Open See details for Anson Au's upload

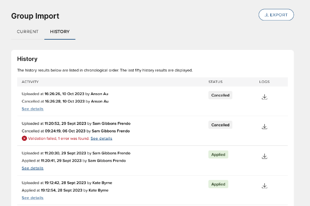tap(32, 109)
